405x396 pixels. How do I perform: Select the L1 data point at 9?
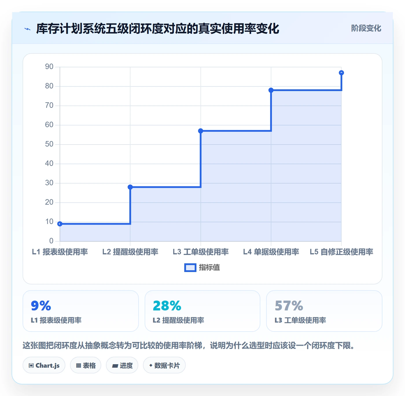coord(60,224)
